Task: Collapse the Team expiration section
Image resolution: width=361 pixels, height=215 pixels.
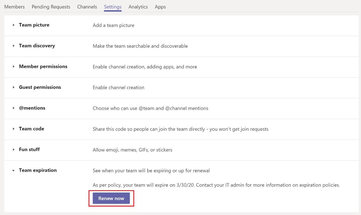Action: click(x=14, y=170)
